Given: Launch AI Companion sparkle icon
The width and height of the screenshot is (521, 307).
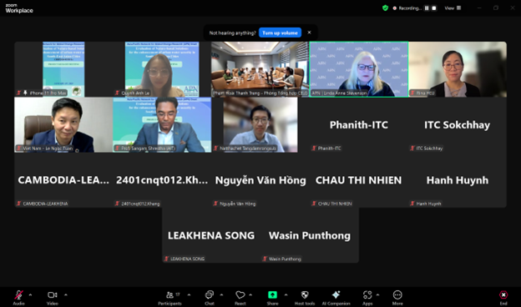Looking at the screenshot, I should 336,297.
